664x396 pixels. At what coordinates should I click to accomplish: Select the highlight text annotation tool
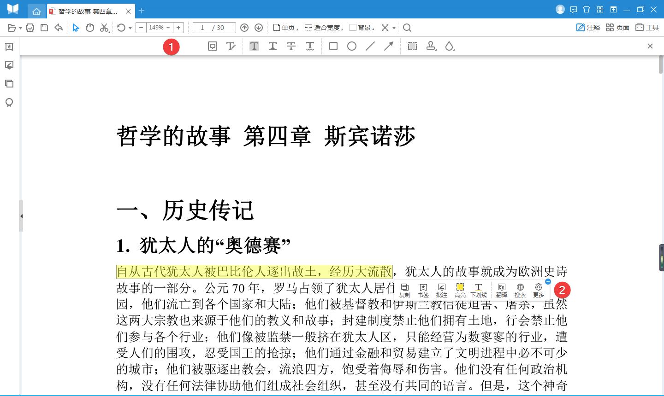pos(254,46)
